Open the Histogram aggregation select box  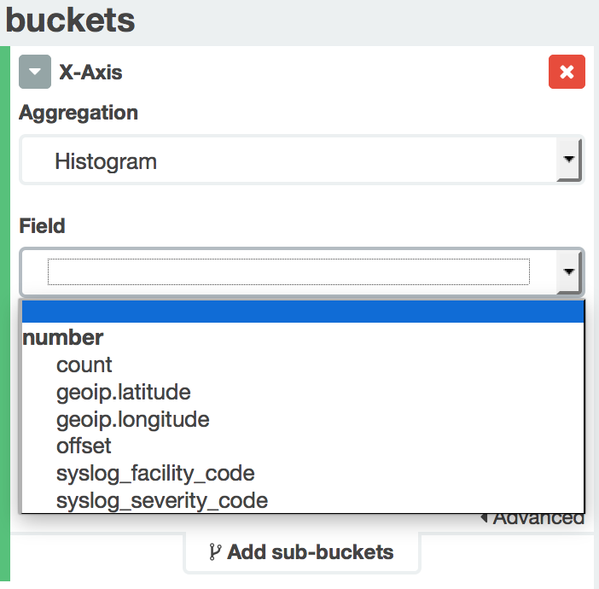coord(288,160)
